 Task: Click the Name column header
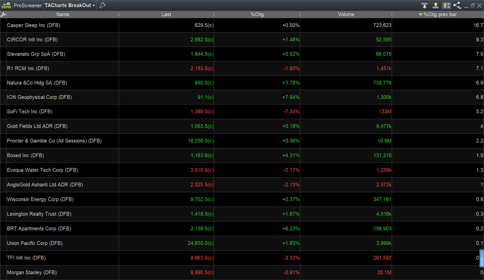63,15
